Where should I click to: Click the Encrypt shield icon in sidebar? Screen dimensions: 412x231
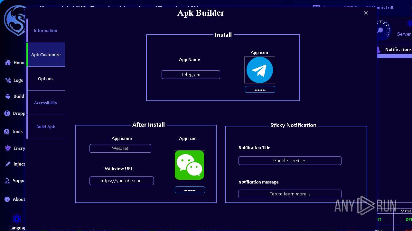8,148
